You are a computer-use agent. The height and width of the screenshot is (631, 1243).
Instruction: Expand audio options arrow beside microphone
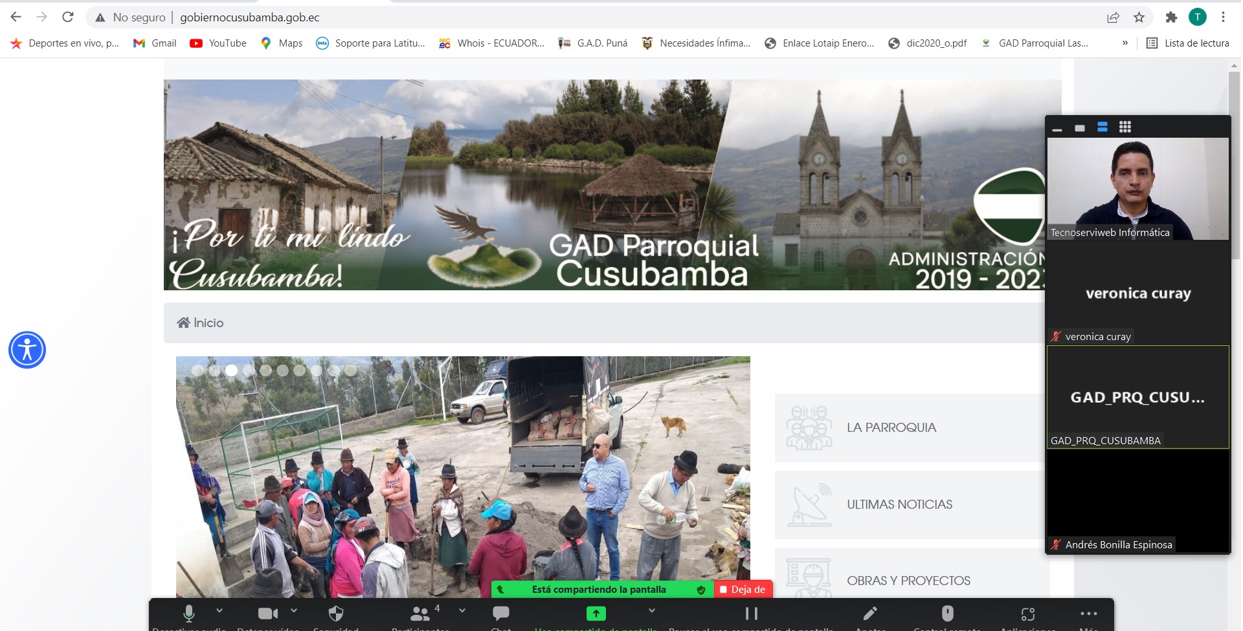click(x=219, y=610)
